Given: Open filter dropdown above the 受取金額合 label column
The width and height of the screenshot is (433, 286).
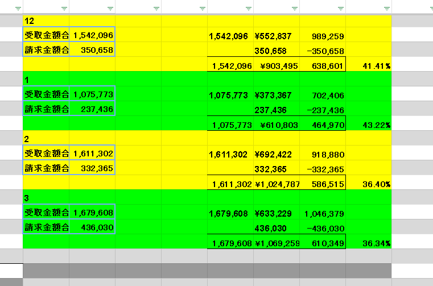Looking at the screenshot, I should pos(64,9).
